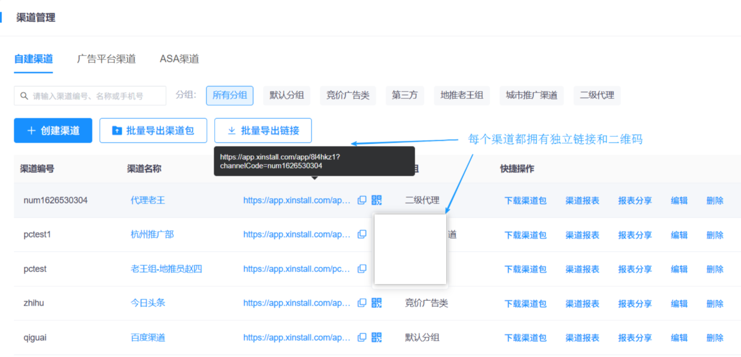741x357 pixels.
Task: Click 渠道报表 in 杭州推广部 row
Action: point(582,235)
